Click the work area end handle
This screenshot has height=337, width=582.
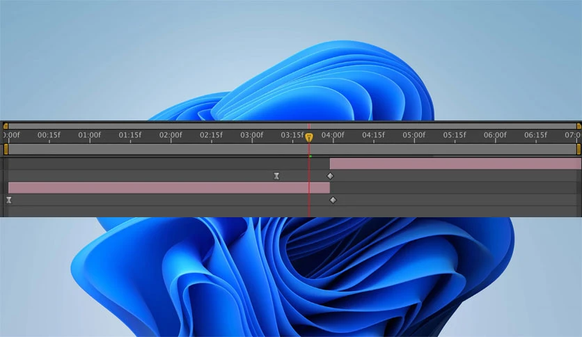(579, 149)
